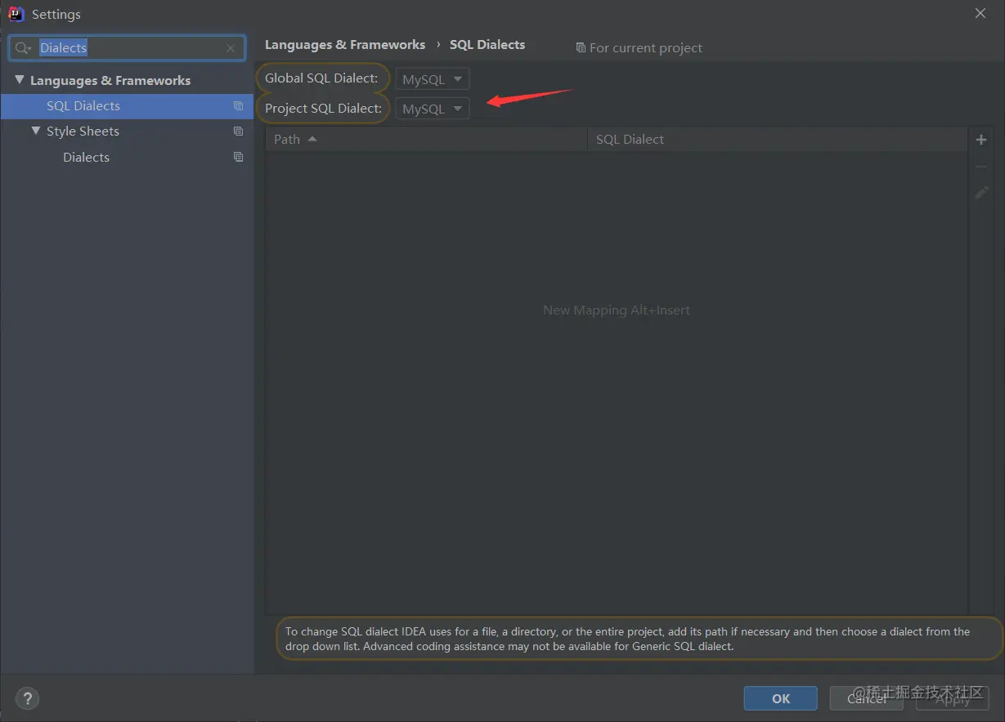Sort the table by Path column
Screen dimensions: 1005x722
426,140
